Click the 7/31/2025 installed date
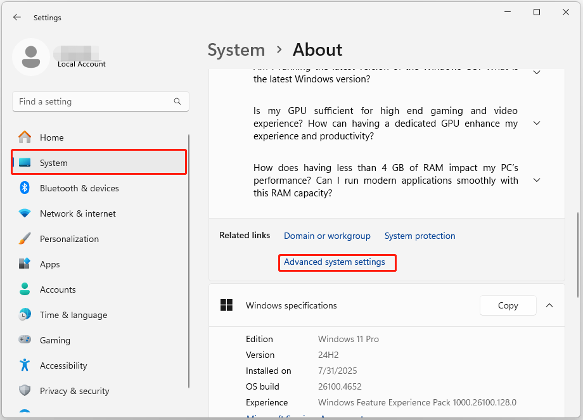Screen dimensions: 583x420 coord(338,371)
